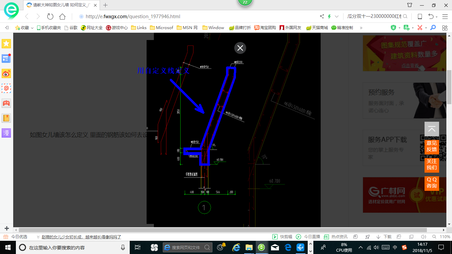The height and width of the screenshot is (254, 452).
Task: Expand the screenshot scissors dropdown
Action: (426, 28)
